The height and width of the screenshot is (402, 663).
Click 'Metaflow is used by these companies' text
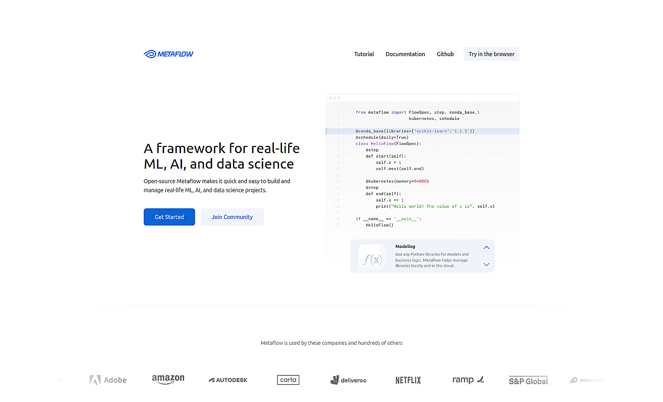point(331,343)
